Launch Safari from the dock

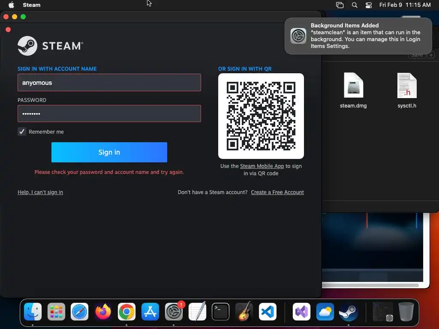[79, 311]
